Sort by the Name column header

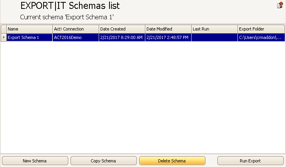pyautogui.click(x=30, y=29)
